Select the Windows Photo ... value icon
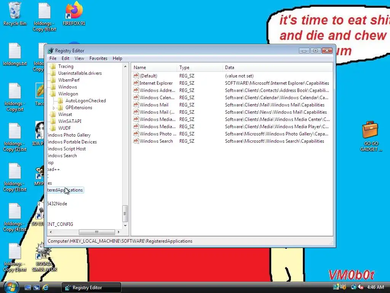Screen dimensions: 390x293 point(136,134)
